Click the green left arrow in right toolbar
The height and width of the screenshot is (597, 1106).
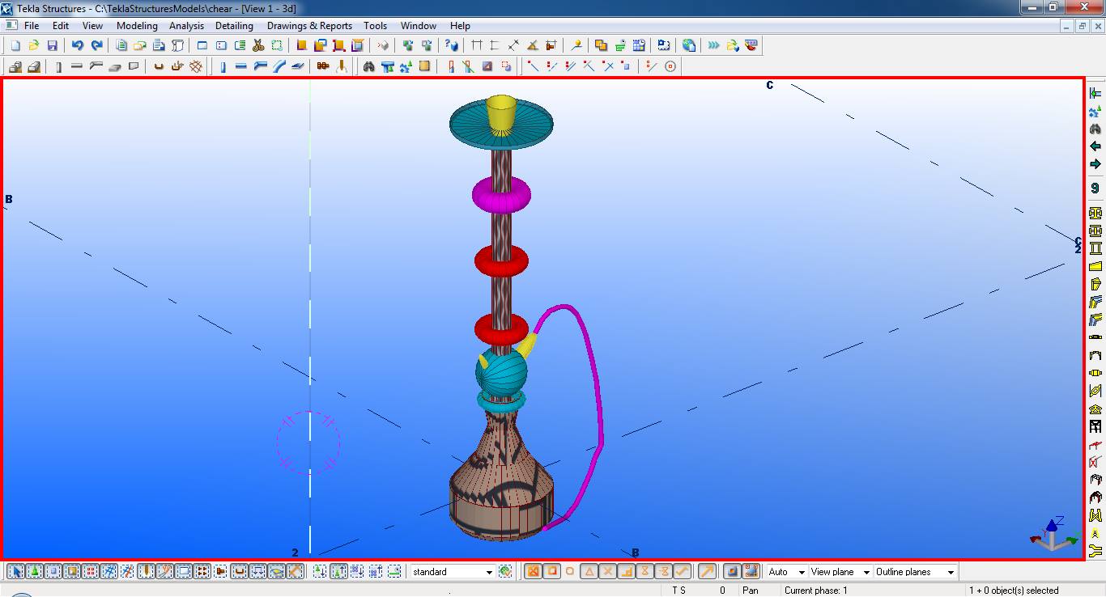point(1095,146)
